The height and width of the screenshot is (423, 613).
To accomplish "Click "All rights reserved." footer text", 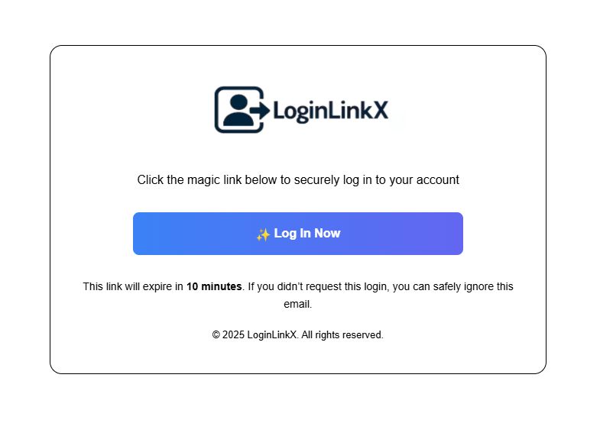I will coord(342,335).
